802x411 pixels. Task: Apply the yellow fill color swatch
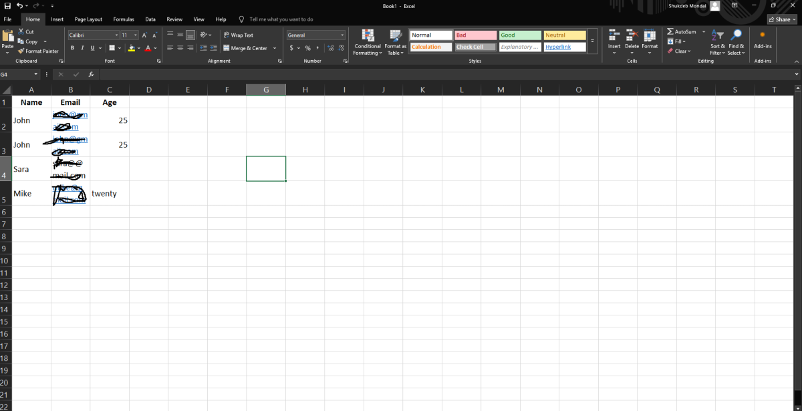pyautogui.click(x=132, y=48)
